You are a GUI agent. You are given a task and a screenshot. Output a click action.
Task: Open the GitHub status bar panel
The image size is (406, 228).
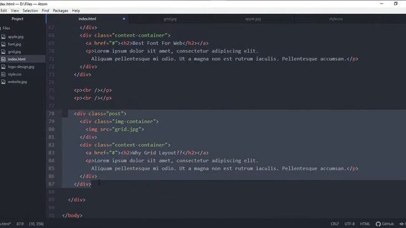[x=385, y=224]
